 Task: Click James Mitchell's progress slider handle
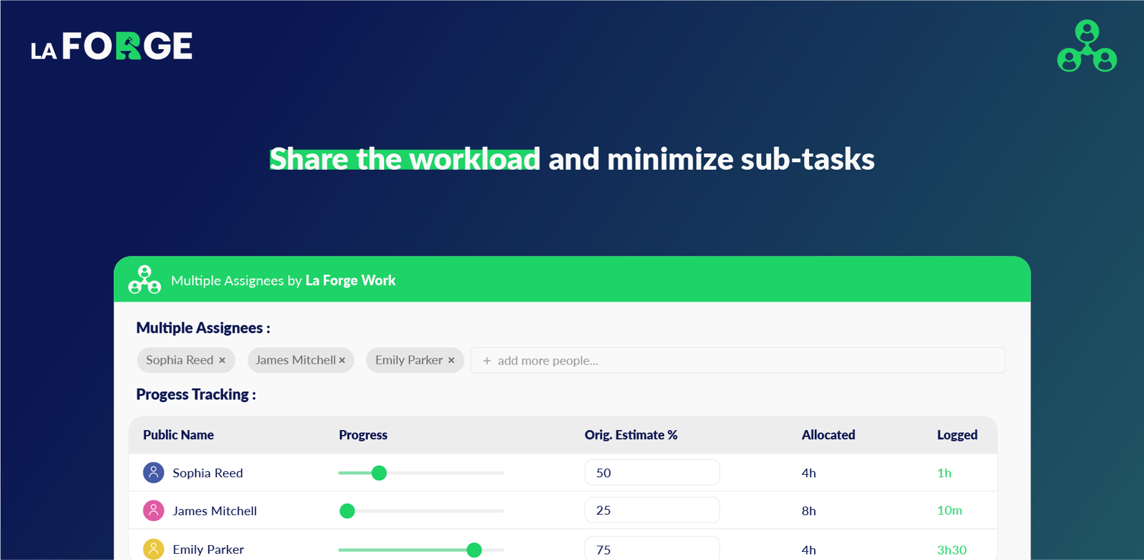347,511
